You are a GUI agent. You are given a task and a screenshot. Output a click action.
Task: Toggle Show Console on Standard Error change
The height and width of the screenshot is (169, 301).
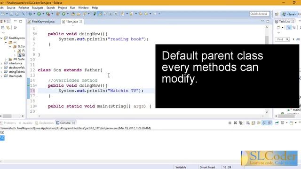(269, 123)
